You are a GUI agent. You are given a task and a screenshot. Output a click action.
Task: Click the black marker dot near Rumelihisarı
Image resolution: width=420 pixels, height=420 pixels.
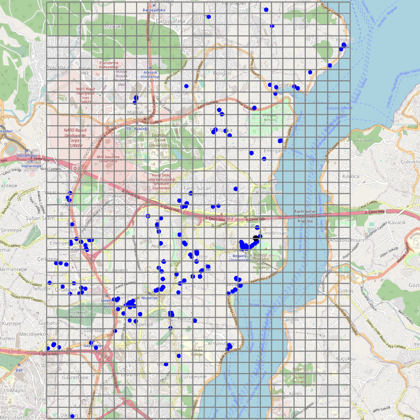pos(255,238)
